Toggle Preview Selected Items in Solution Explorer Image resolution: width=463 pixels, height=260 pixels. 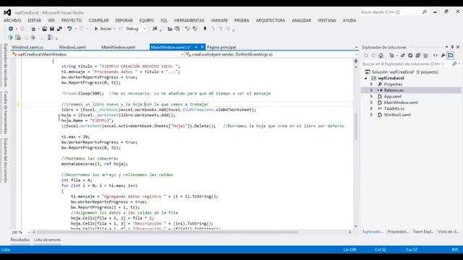(x=451, y=56)
